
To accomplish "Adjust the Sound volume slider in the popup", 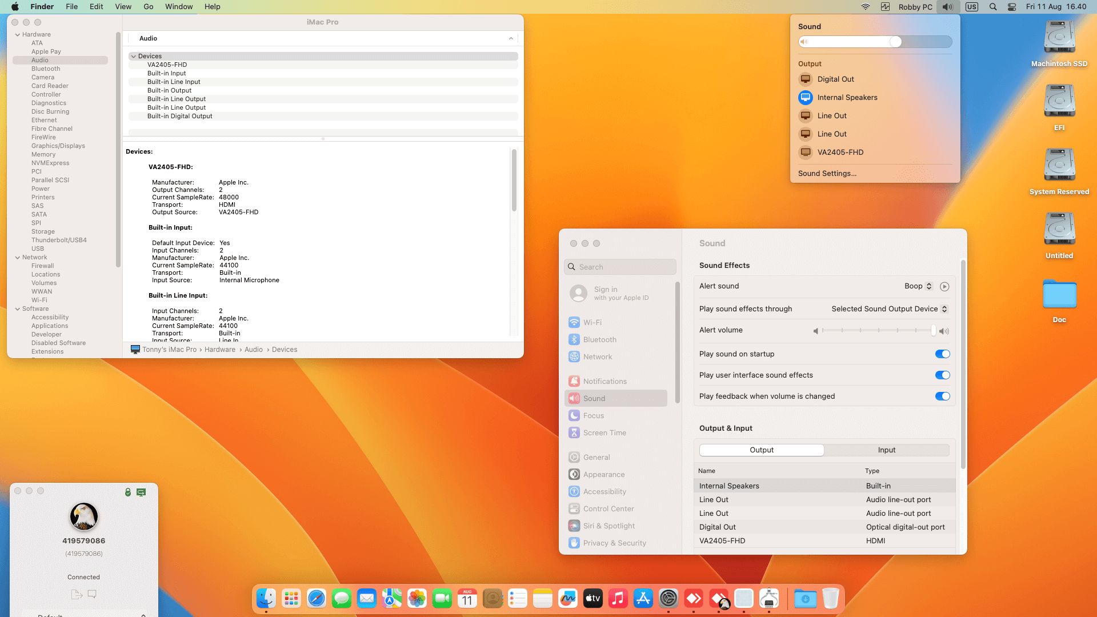I will [x=875, y=42].
